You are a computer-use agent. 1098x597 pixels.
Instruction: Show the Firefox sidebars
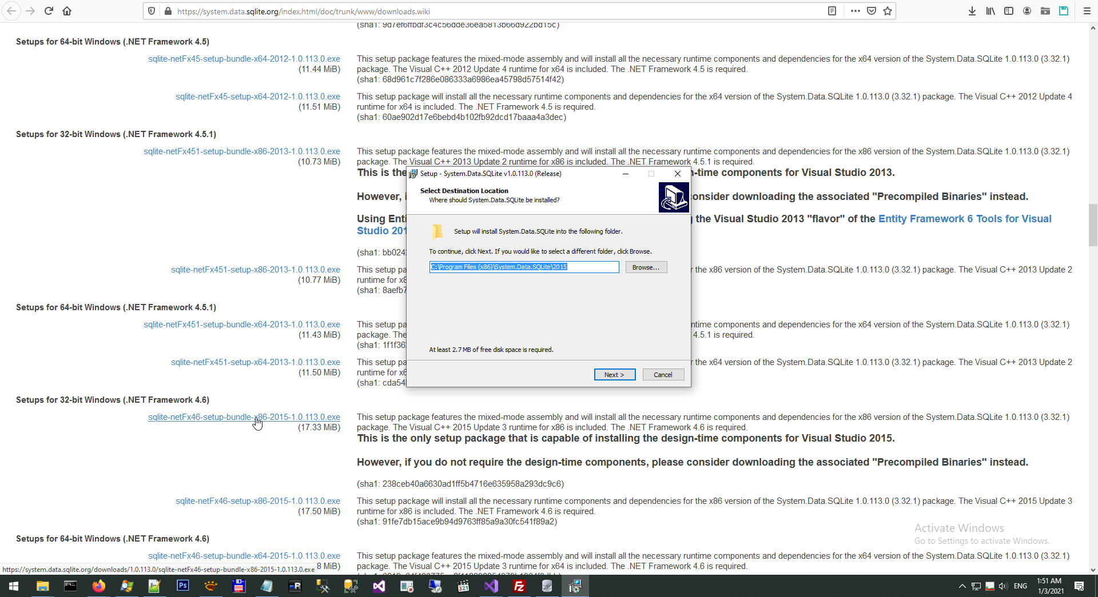pyautogui.click(x=1009, y=11)
